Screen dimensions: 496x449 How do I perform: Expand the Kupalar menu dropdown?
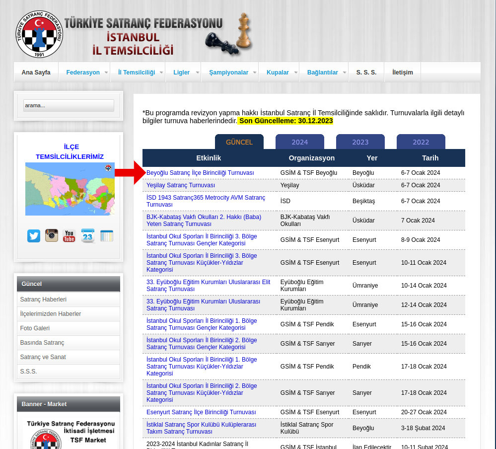click(279, 73)
